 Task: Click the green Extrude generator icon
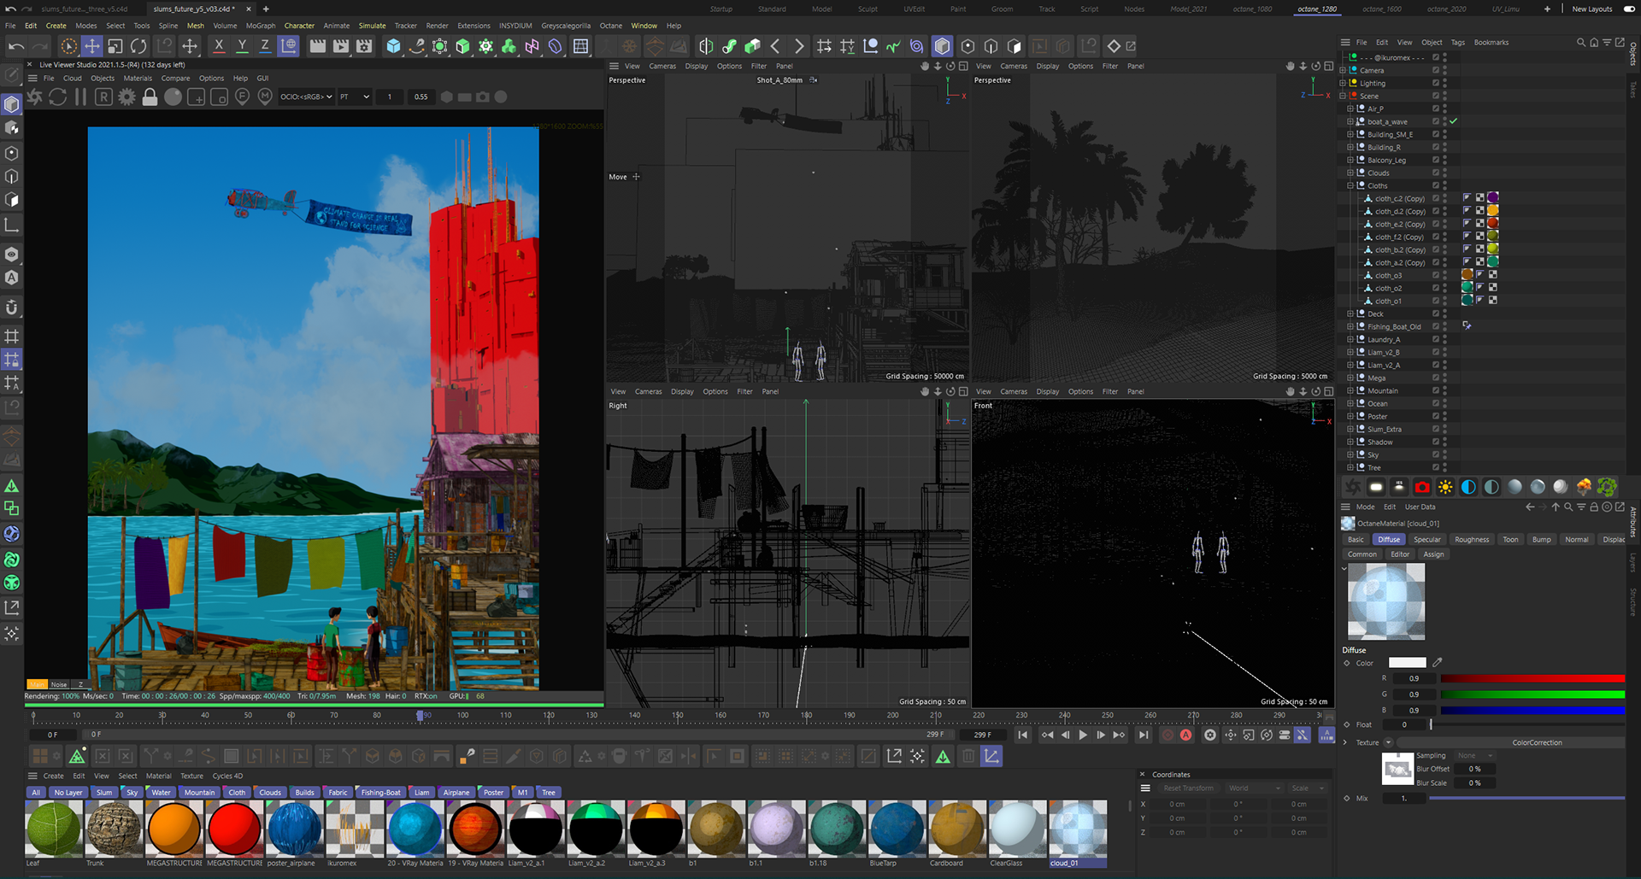tap(462, 46)
